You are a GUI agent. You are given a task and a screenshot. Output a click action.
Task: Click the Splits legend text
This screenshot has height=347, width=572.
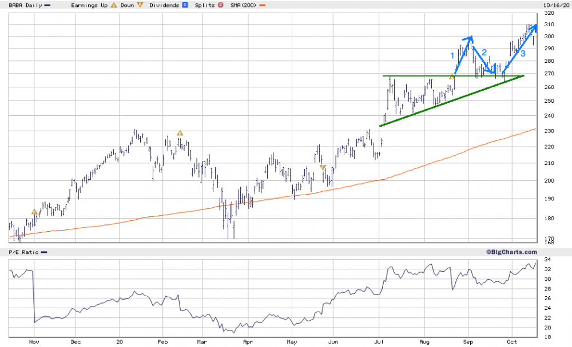(x=205, y=6)
